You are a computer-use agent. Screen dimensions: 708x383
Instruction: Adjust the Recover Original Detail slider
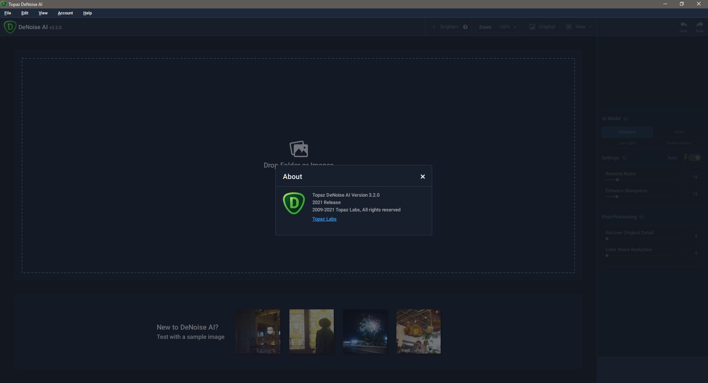coord(642,239)
